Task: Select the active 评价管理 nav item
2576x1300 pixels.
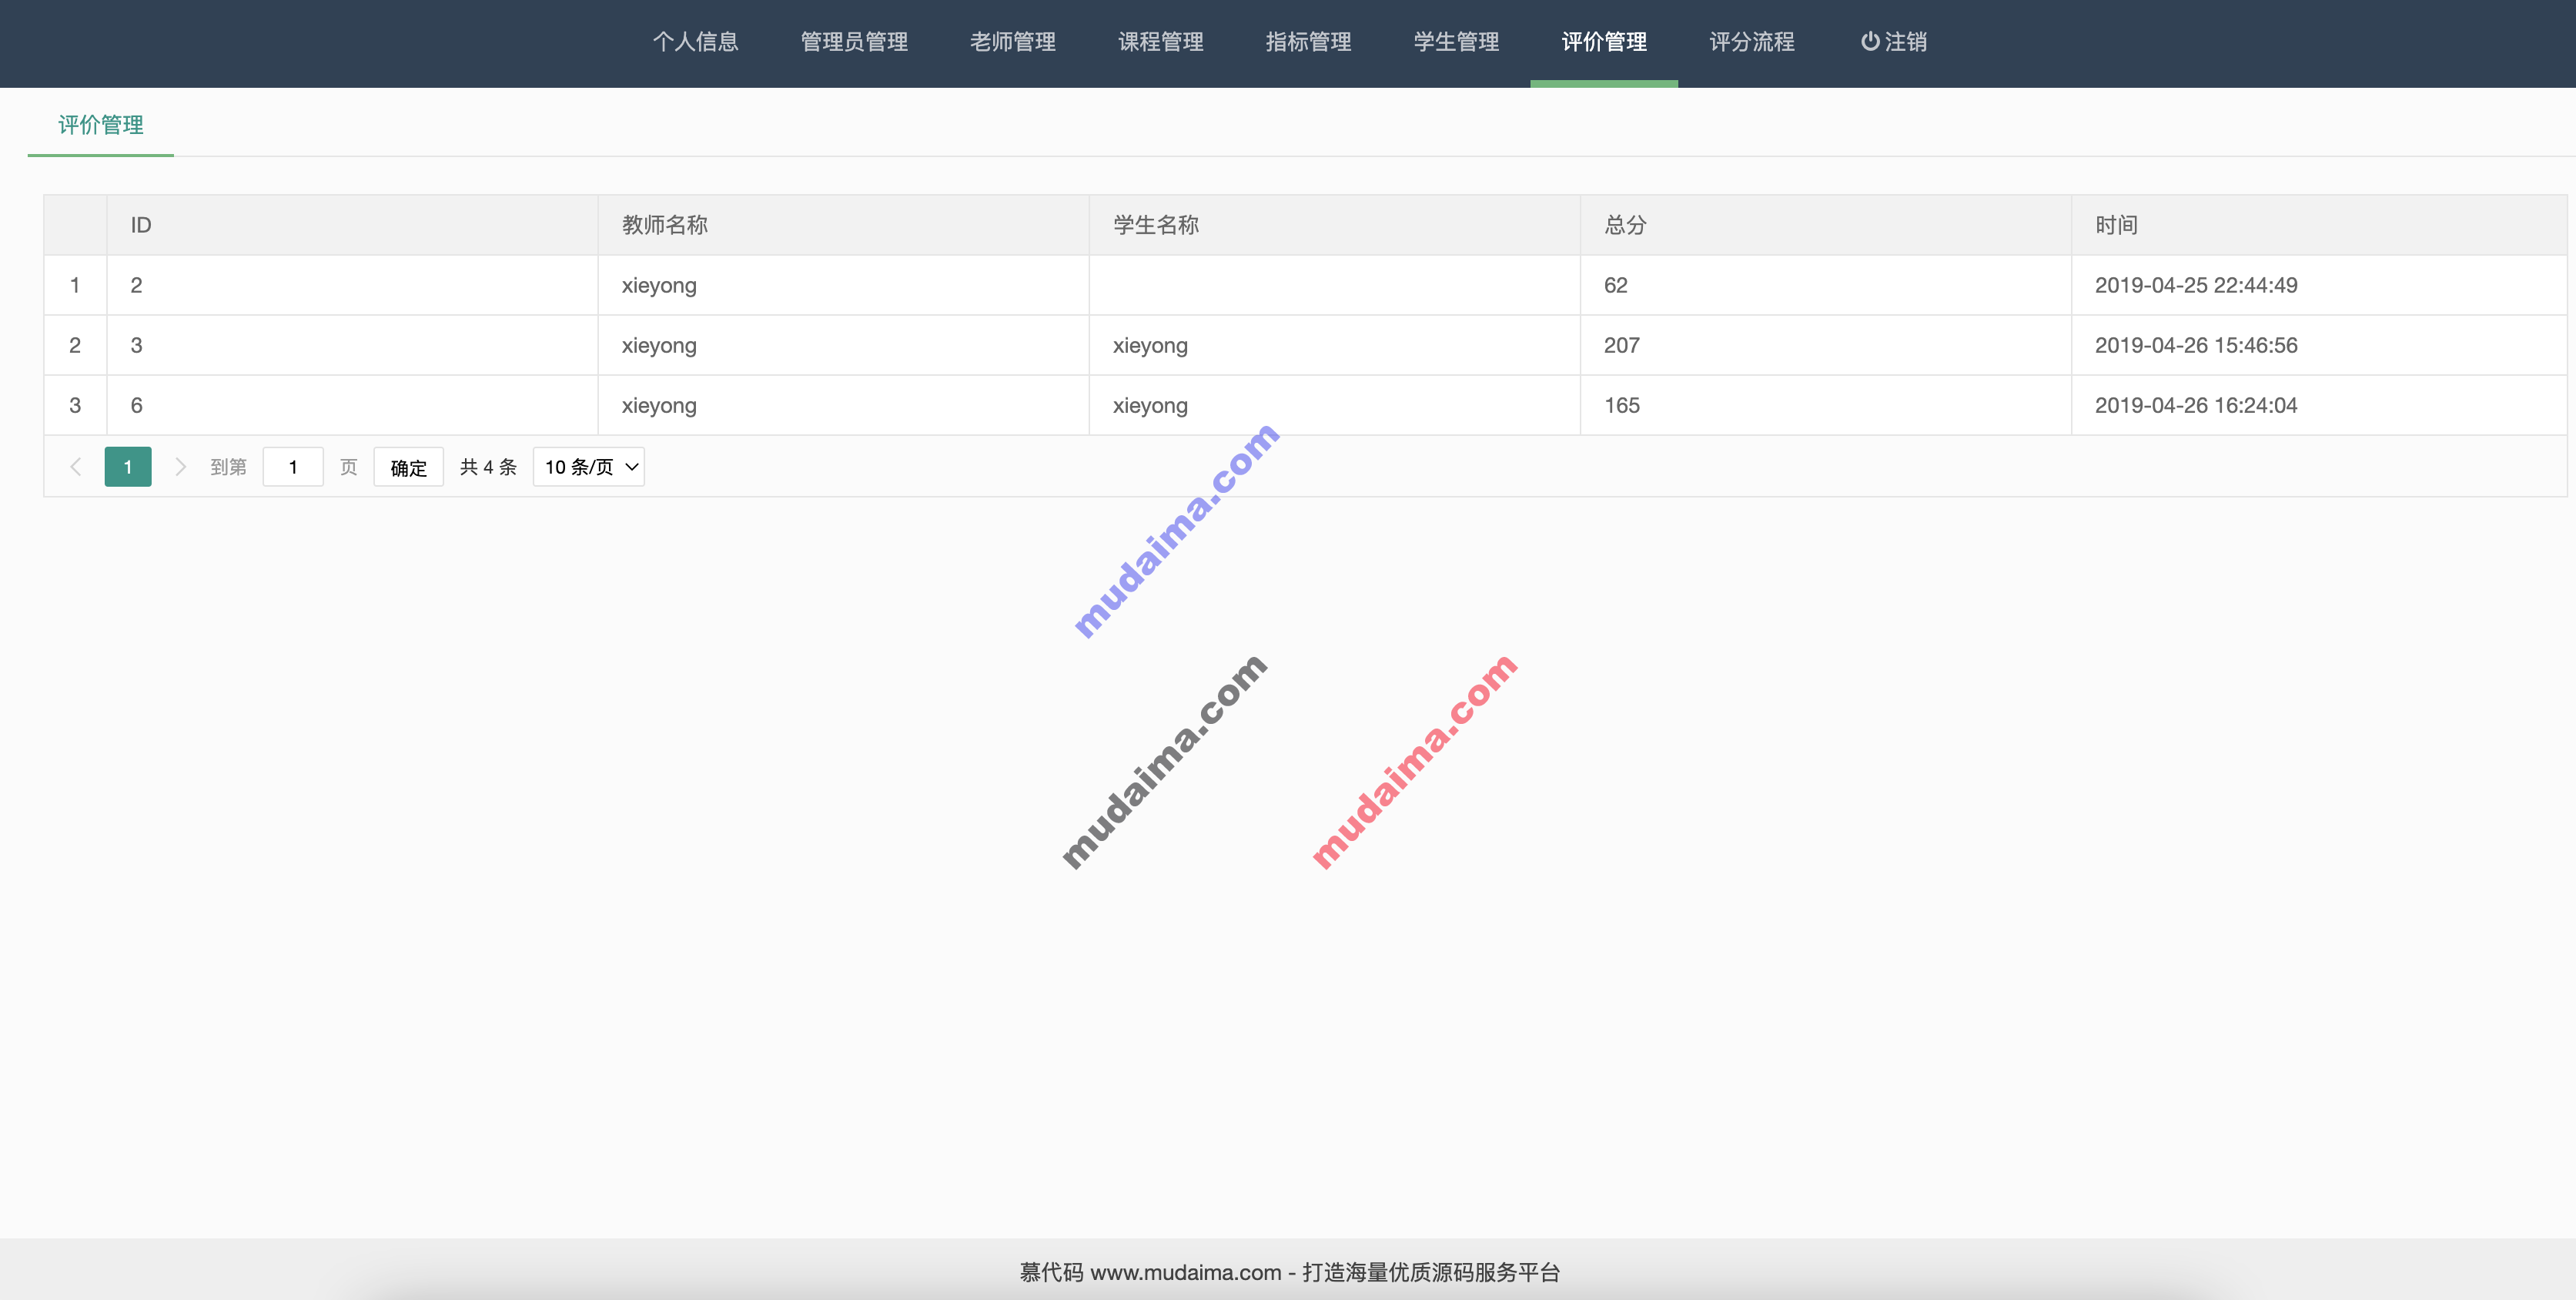Action: pos(1604,42)
